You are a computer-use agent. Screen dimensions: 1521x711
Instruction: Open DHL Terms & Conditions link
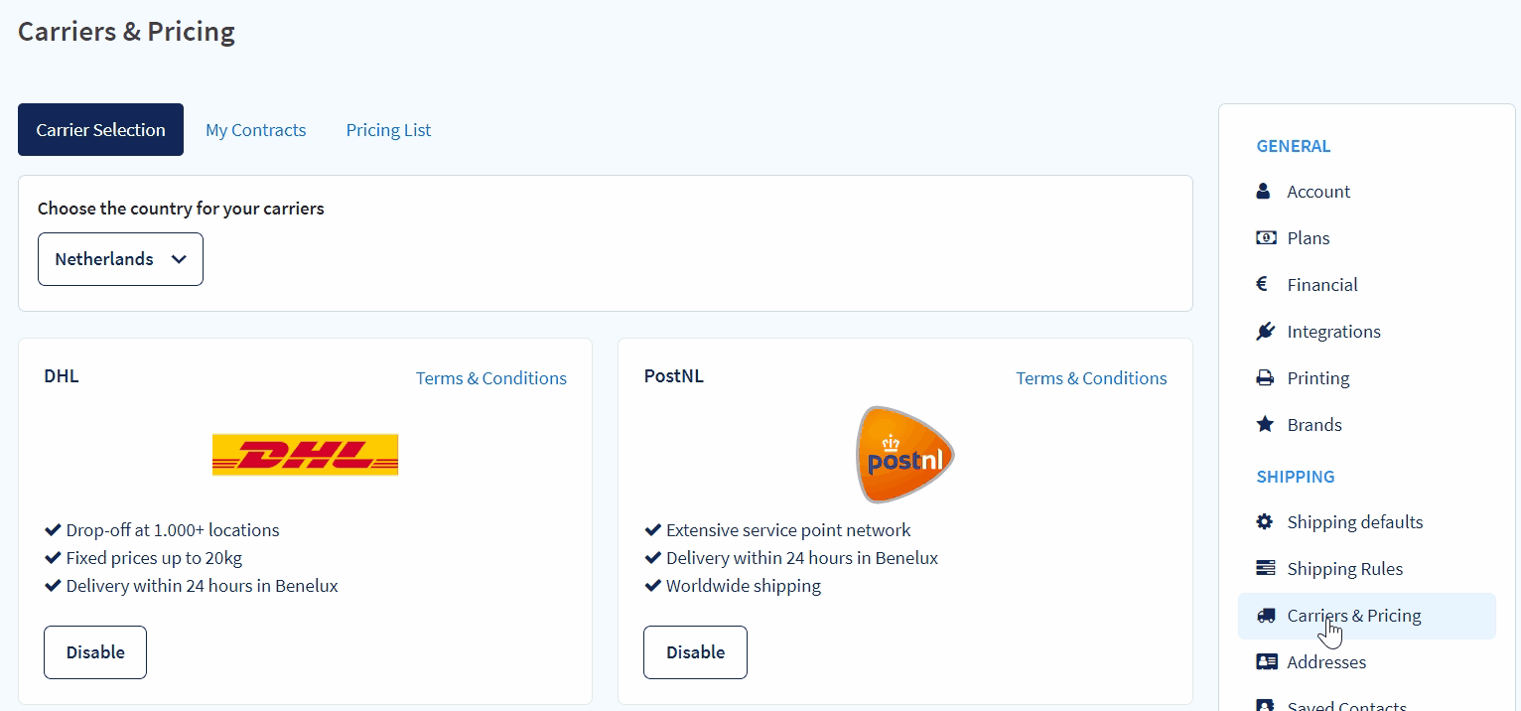[491, 378]
